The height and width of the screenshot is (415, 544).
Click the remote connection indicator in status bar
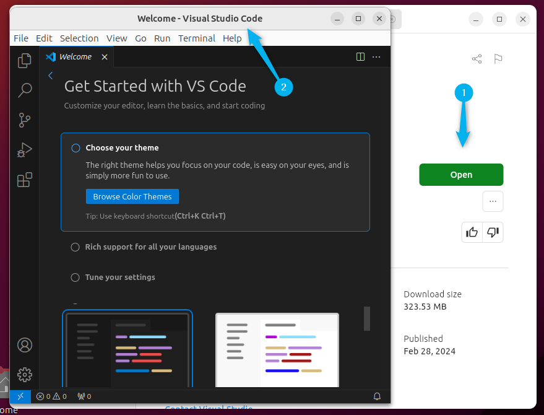tap(20, 396)
